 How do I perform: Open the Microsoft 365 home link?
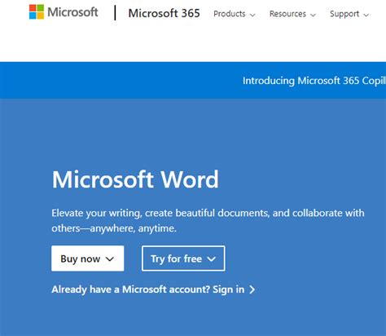[x=164, y=13]
